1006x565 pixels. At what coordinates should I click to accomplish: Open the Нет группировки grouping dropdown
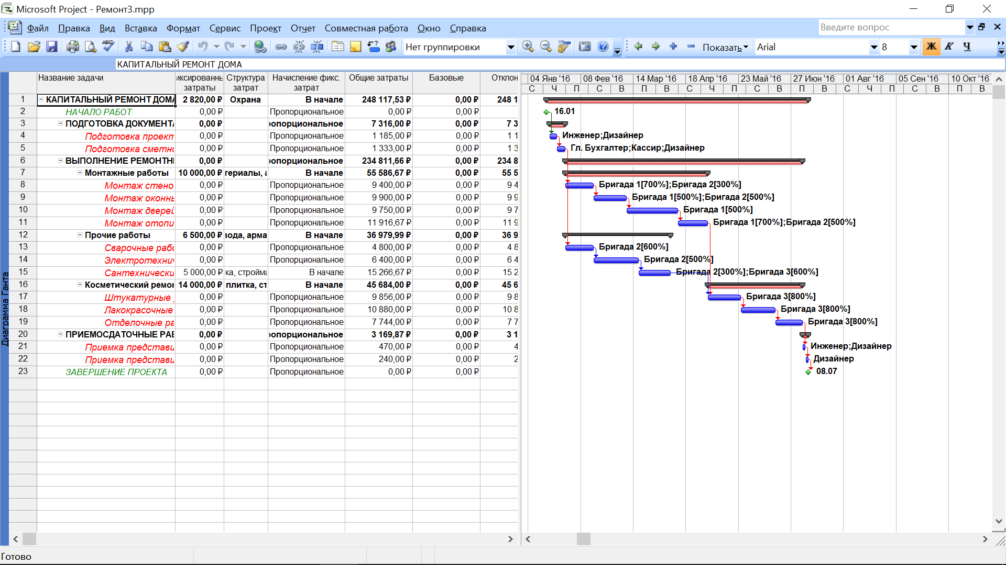(x=510, y=47)
